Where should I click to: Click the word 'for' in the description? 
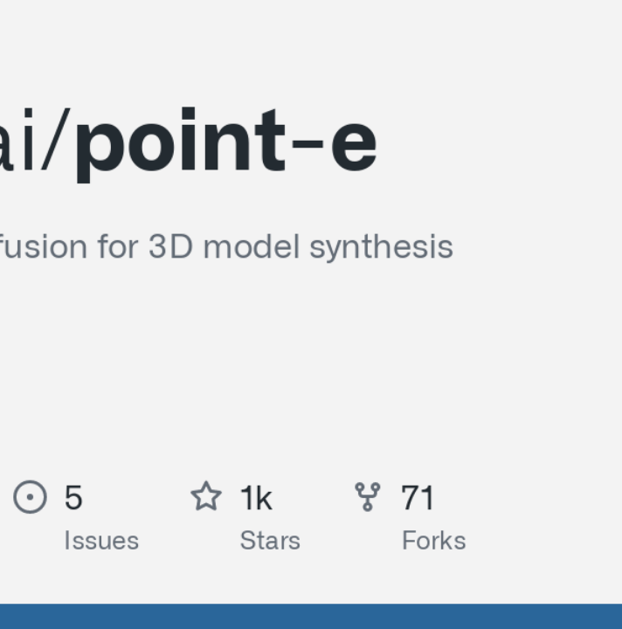click(118, 246)
